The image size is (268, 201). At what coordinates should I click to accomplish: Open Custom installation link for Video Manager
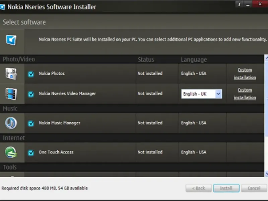tap(245, 94)
